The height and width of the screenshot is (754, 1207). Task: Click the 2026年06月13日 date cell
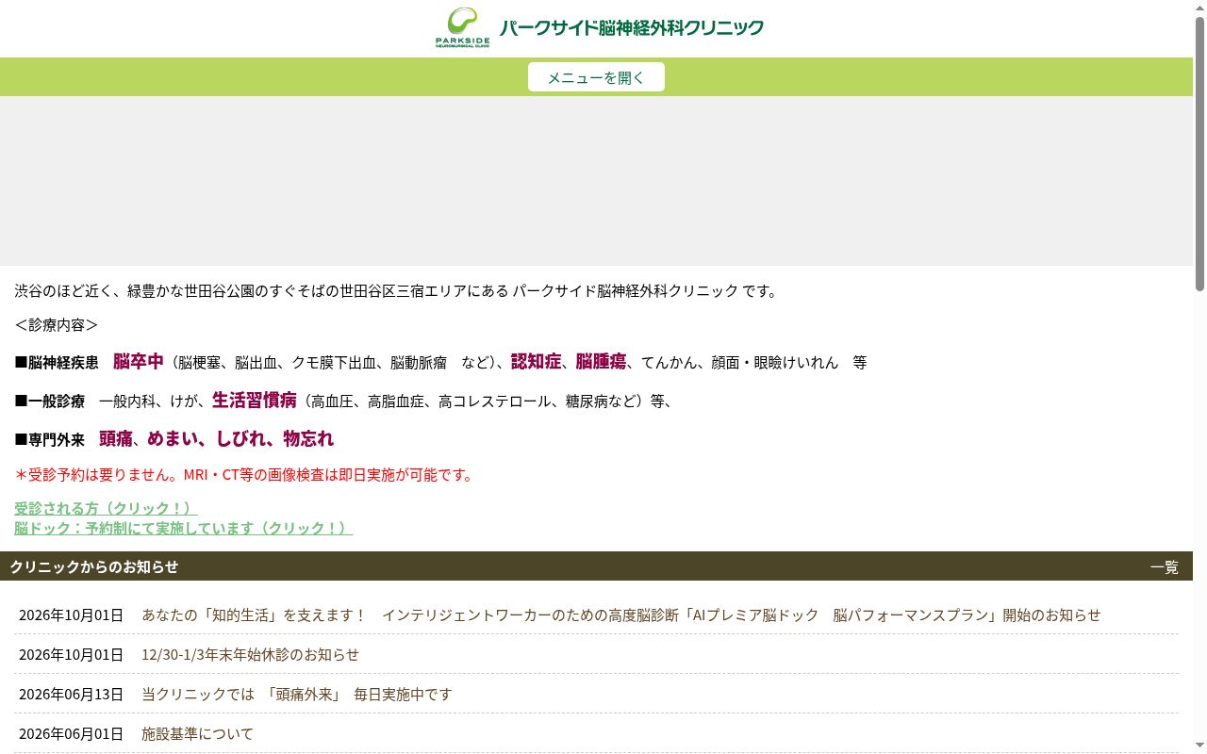click(71, 694)
